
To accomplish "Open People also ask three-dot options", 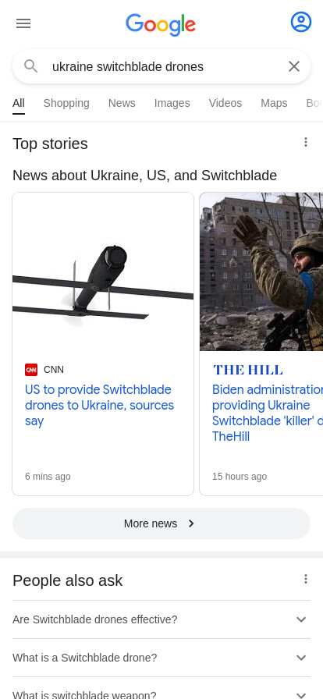I will [306, 579].
